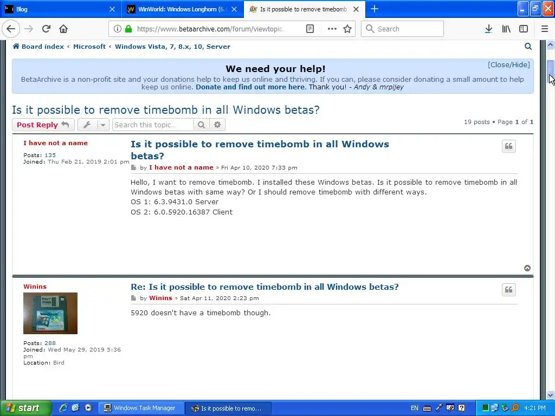Launch the media player quick launch icon
555x416 pixels.
tap(88, 408)
